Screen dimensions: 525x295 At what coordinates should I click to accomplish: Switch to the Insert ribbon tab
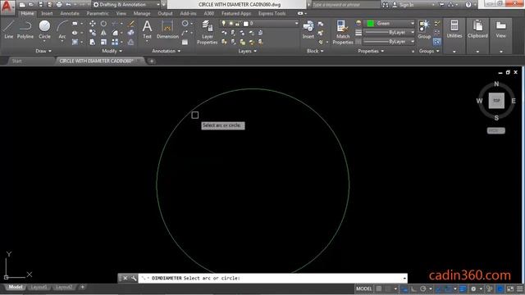pyautogui.click(x=47, y=13)
